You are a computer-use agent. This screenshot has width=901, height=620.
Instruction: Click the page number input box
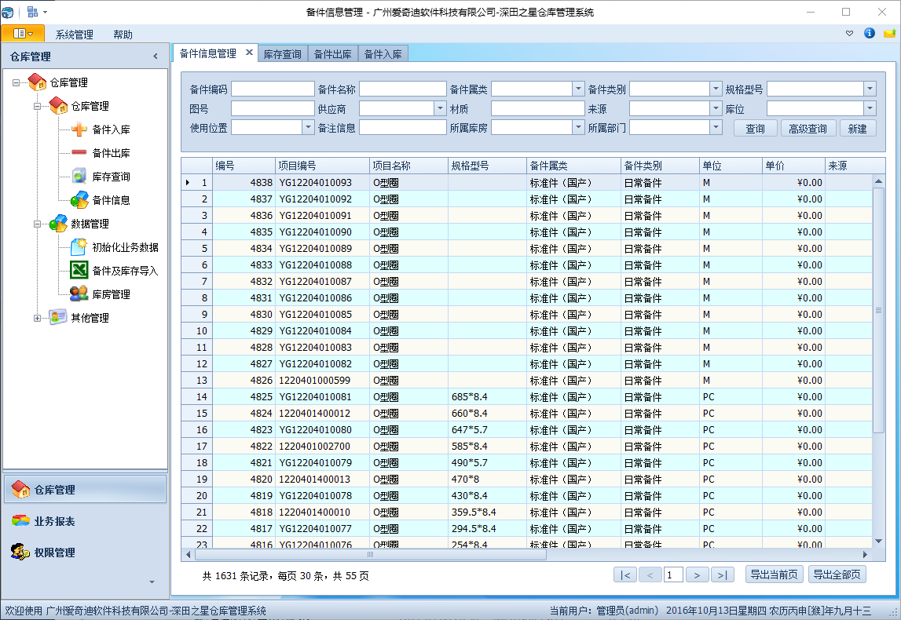pyautogui.click(x=673, y=574)
